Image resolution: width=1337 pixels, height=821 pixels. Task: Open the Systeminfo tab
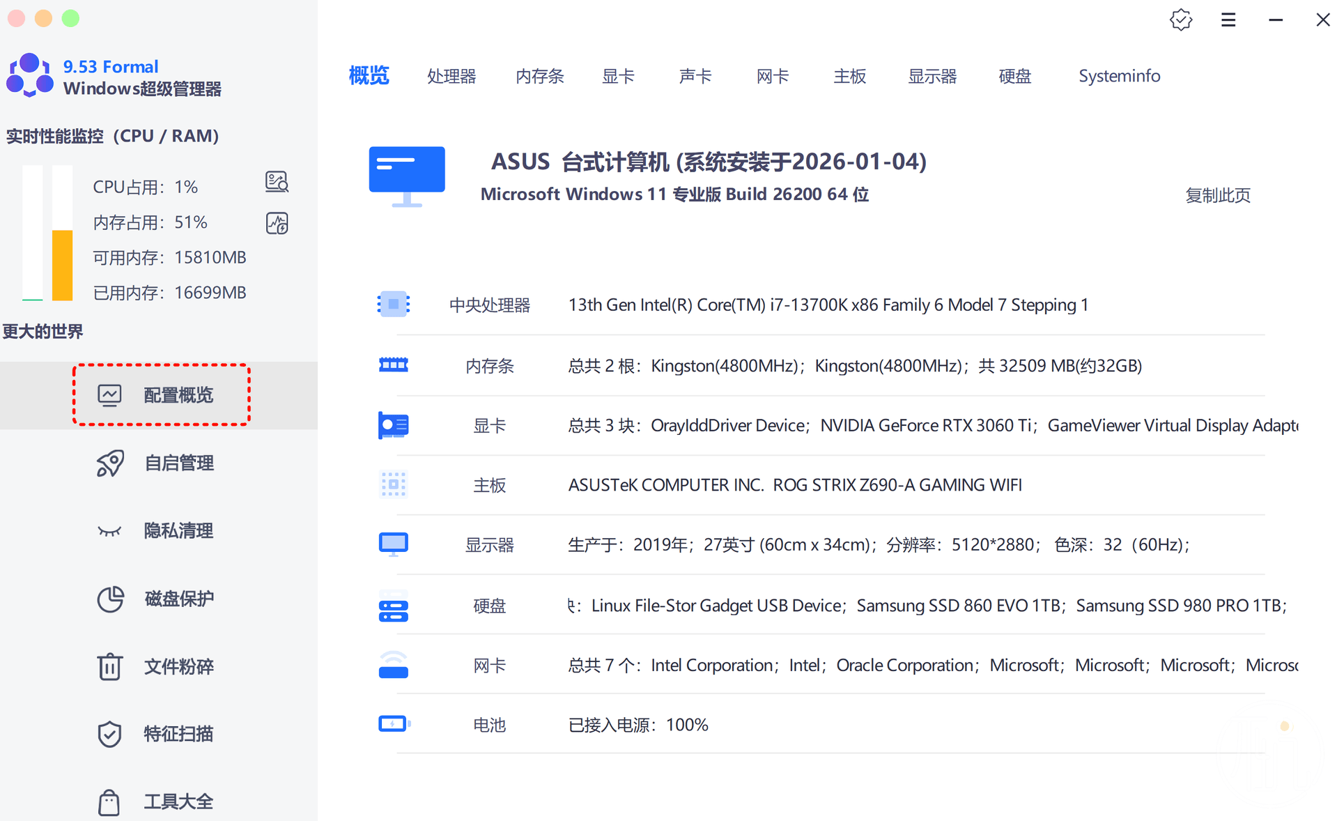1119,76
